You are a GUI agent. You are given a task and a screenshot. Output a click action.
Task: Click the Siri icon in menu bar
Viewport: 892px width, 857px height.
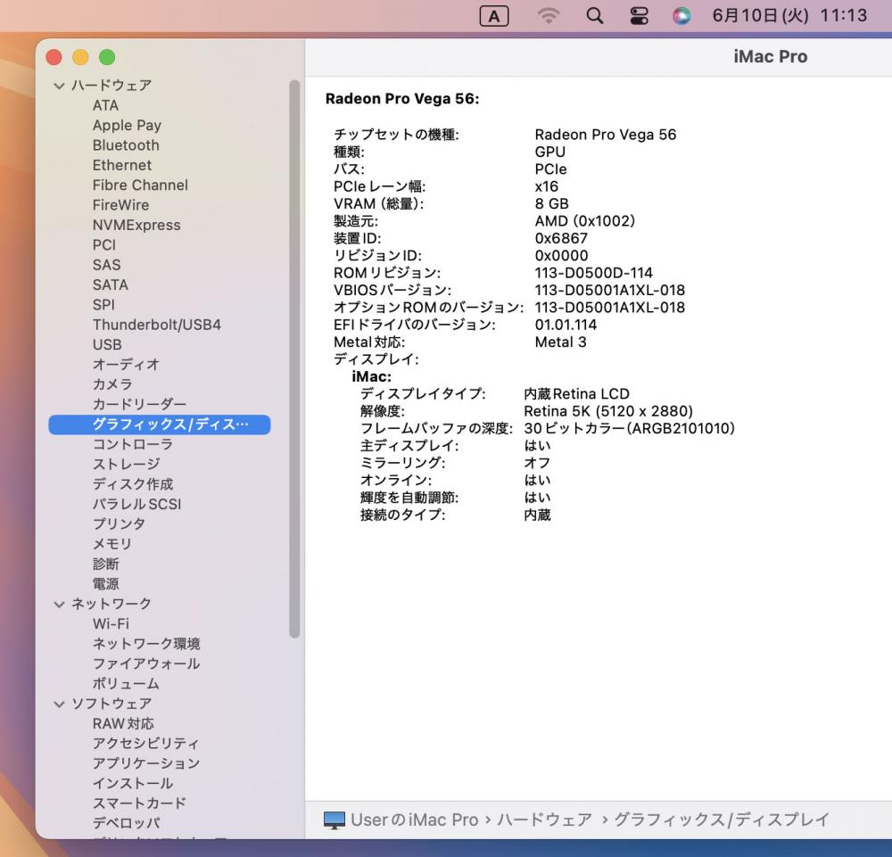681,16
